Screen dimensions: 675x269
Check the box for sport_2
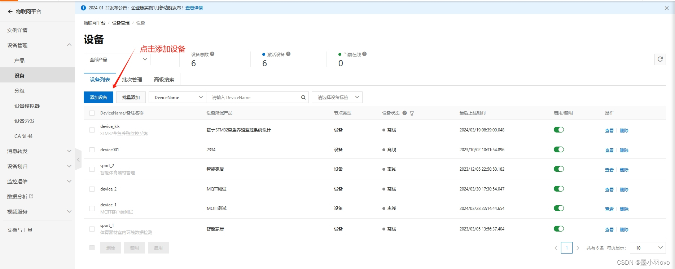point(92,169)
